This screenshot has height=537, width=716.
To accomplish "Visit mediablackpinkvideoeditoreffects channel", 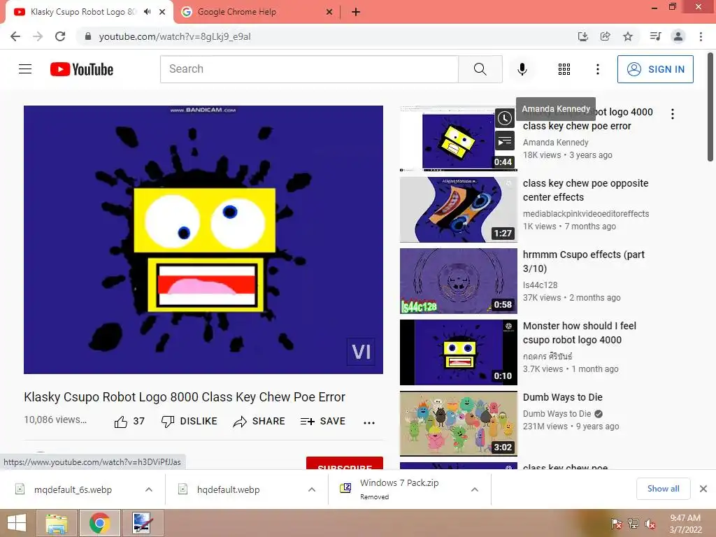I will [585, 214].
